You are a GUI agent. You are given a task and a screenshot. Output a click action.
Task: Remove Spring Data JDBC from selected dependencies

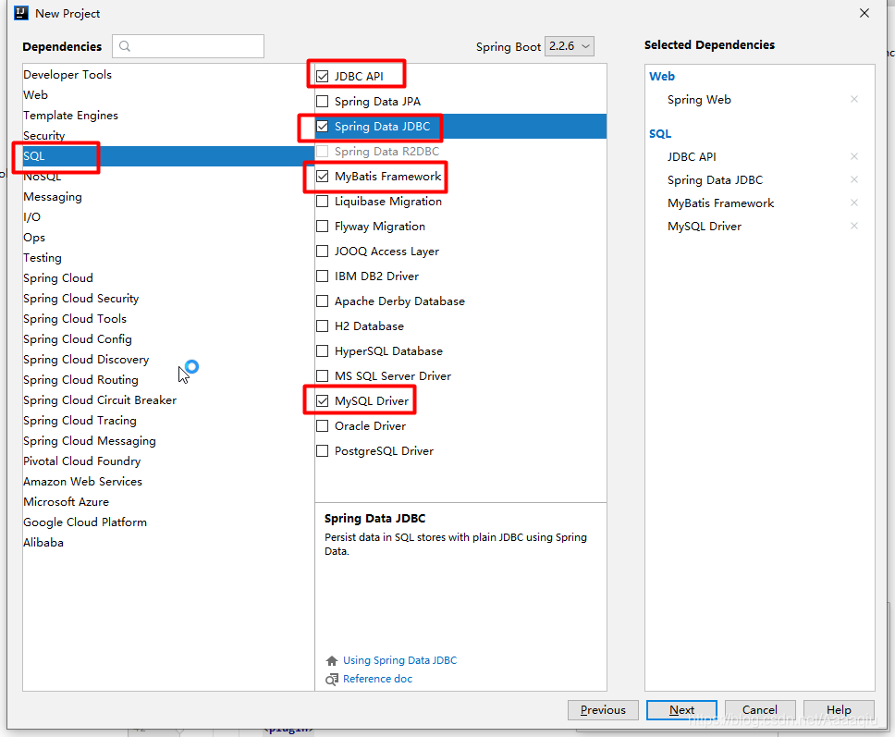[x=854, y=179]
